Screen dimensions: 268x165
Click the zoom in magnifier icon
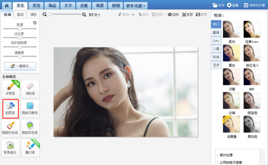[x=84, y=14]
